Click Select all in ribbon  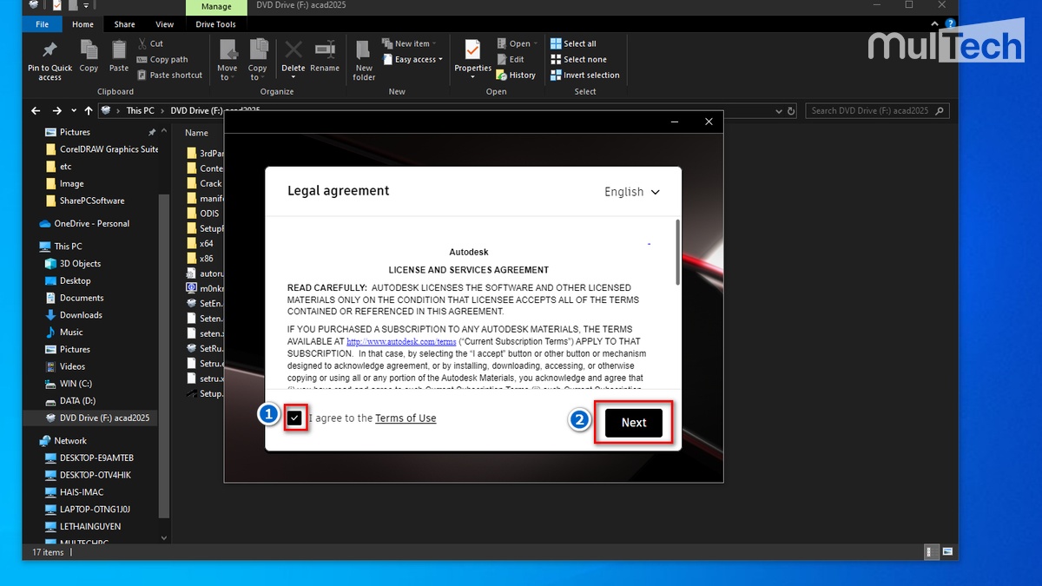(579, 43)
